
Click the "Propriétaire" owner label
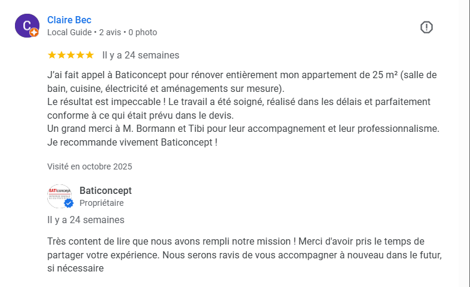pos(102,203)
